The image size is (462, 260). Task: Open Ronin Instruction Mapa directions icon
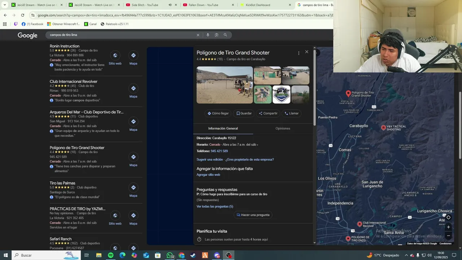click(x=134, y=55)
